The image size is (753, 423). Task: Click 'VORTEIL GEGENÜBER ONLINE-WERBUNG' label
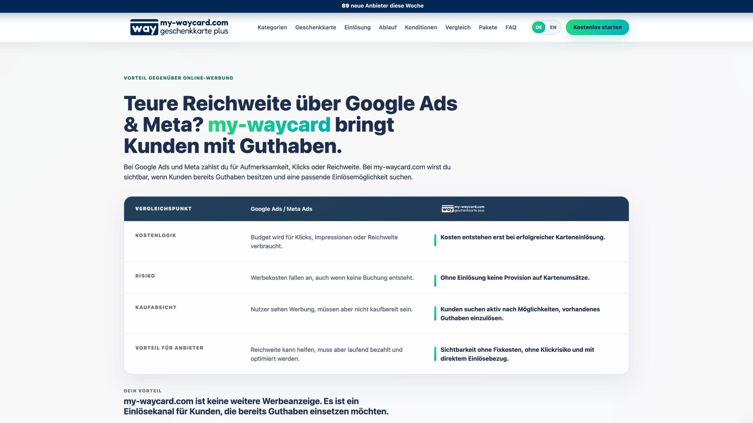coord(179,78)
